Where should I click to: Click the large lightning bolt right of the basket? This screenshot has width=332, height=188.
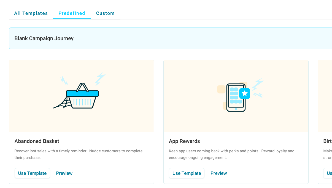(100, 79)
